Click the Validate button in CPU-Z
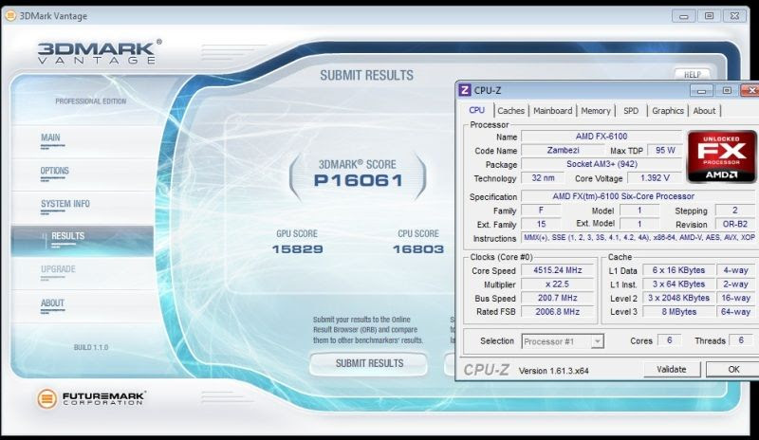759x440 pixels. tap(672, 369)
